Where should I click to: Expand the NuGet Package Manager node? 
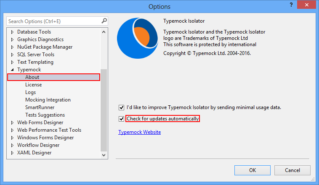[13, 47]
